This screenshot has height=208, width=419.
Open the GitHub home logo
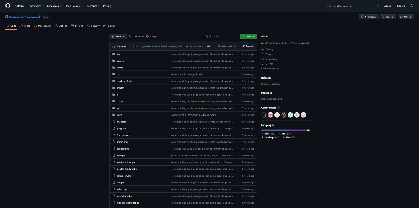coord(8,6)
